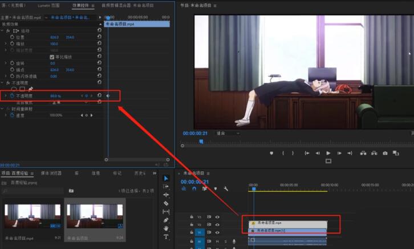Switch to Markers tab

tap(117, 173)
